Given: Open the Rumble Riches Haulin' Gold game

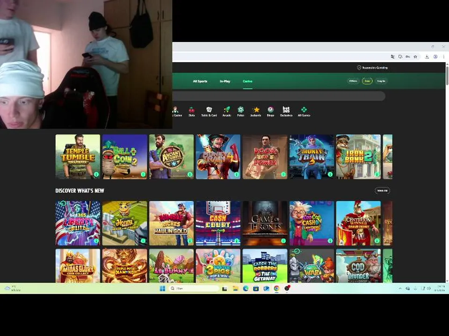Looking at the screenshot, I should 171,223.
